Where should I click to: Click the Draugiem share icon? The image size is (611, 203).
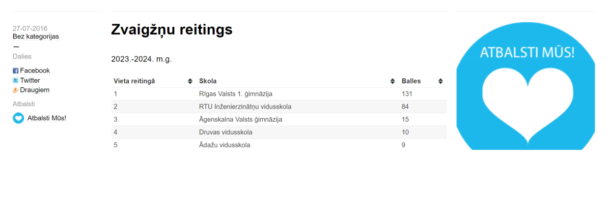tap(15, 90)
